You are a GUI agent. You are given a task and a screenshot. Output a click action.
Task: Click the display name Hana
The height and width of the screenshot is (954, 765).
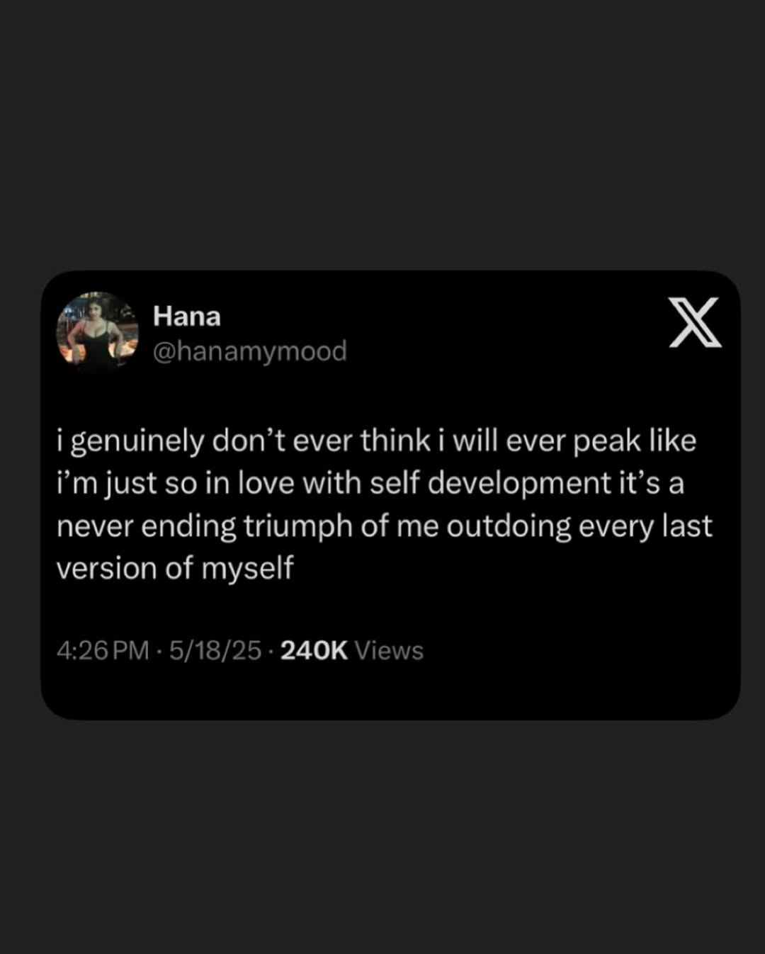186,317
